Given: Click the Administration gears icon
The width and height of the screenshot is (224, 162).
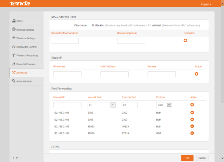Looking at the screenshot, I should pos(14,81).
